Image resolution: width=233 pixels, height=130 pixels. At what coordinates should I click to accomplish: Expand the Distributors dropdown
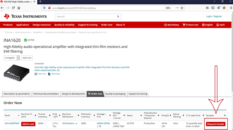70,123
